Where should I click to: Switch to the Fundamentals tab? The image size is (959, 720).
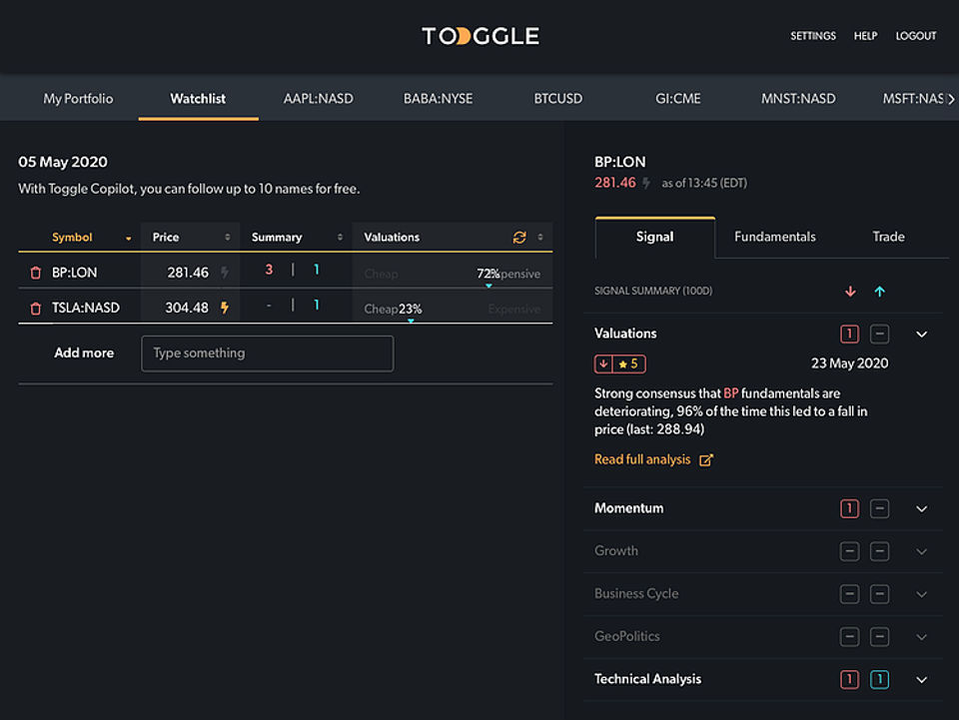(x=775, y=237)
